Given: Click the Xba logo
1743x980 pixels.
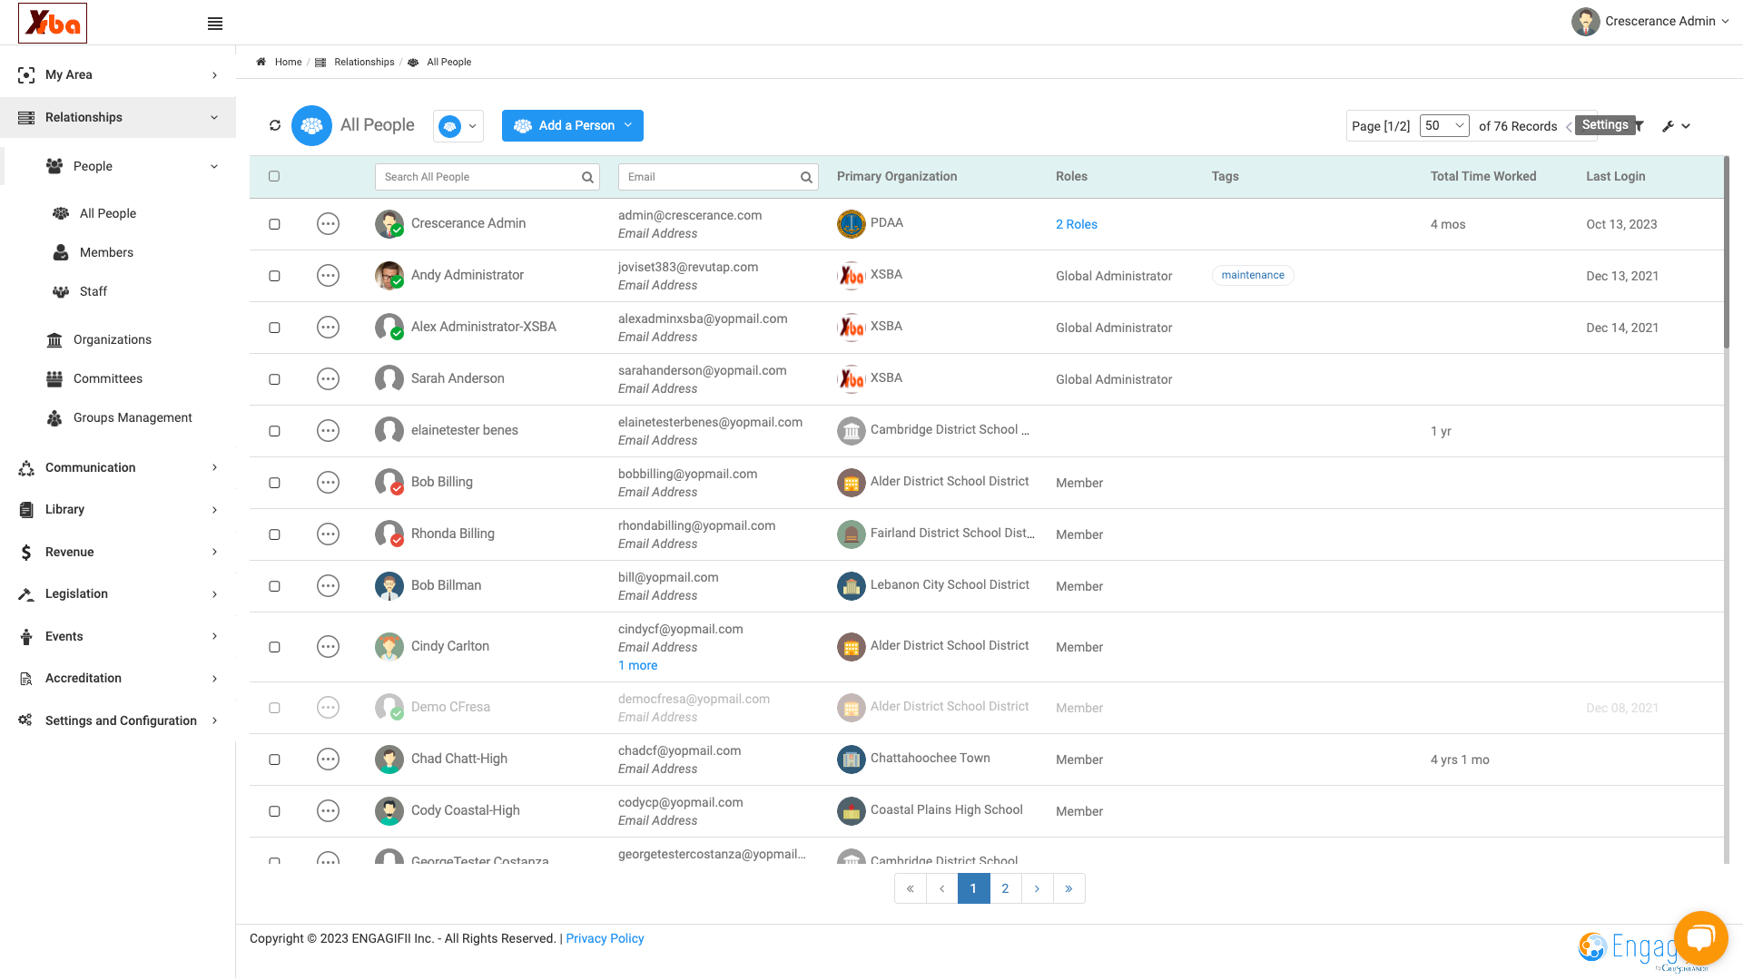Looking at the screenshot, I should 53,23.
